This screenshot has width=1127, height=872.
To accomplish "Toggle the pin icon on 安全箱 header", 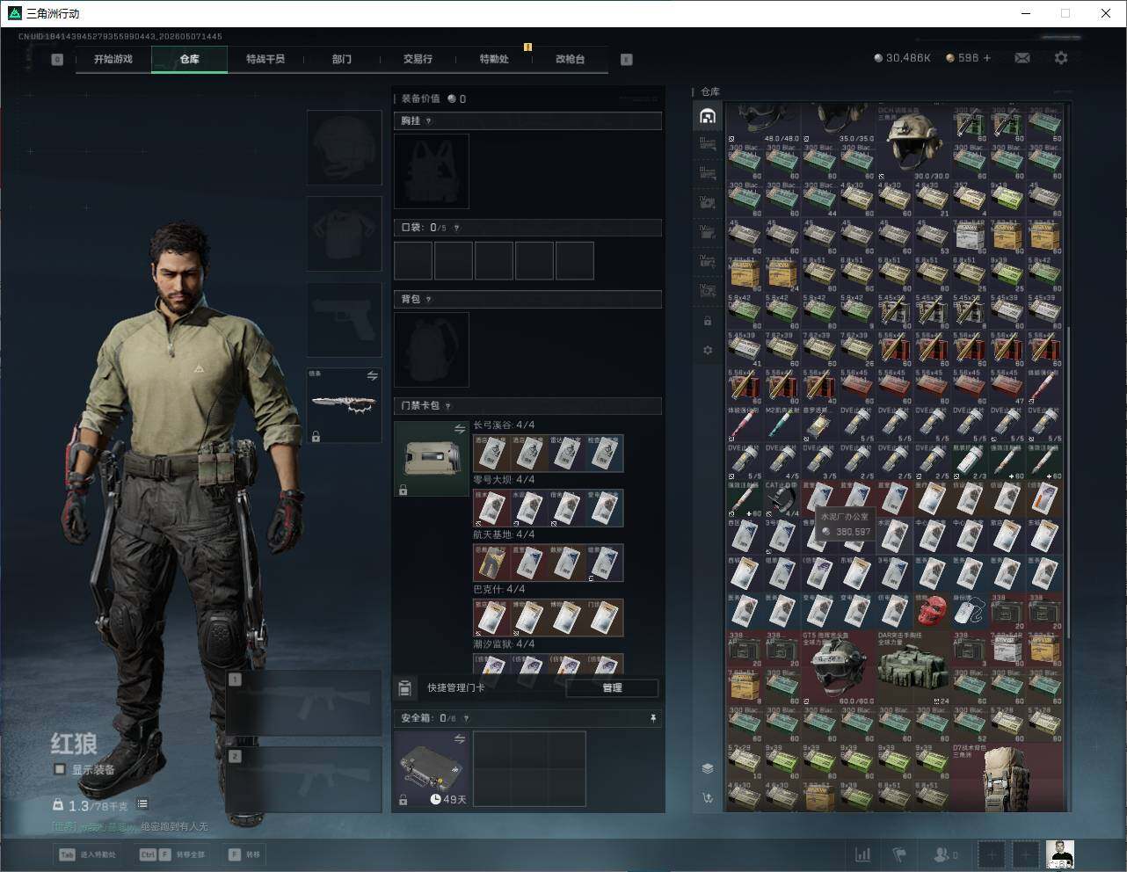I will pyautogui.click(x=653, y=718).
